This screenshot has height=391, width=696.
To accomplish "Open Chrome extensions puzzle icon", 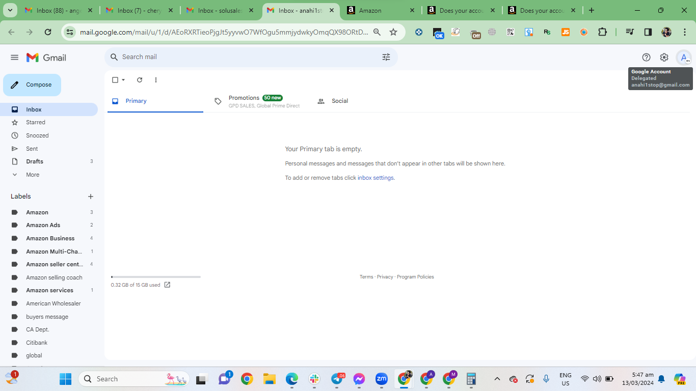I will 602,32.
